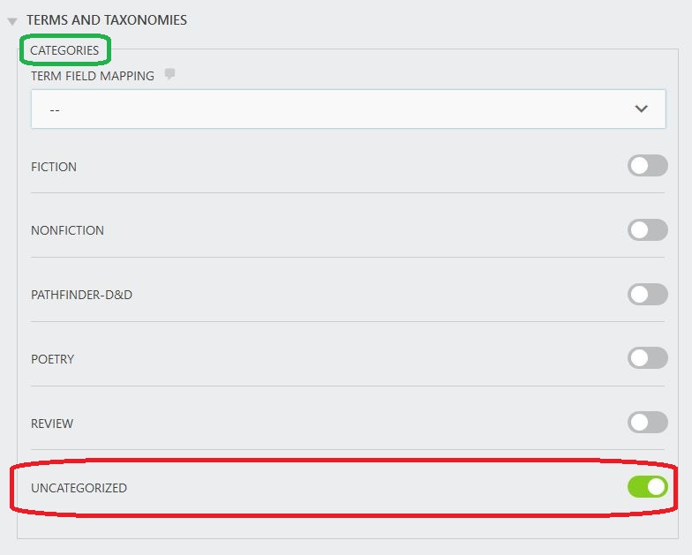This screenshot has width=692, height=555.
Task: Disable the Uncategorized toggle
Action: pyautogui.click(x=647, y=487)
